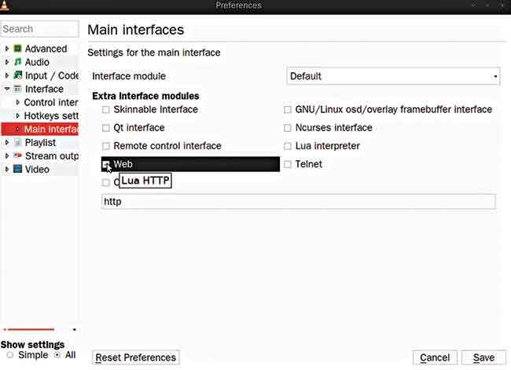Select the Simple settings radio button
Screen dimensions: 511x370
pyautogui.click(x=10, y=355)
